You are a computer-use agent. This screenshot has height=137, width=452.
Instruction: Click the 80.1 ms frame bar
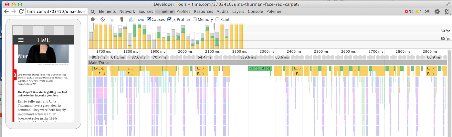pyautogui.click(x=99, y=57)
